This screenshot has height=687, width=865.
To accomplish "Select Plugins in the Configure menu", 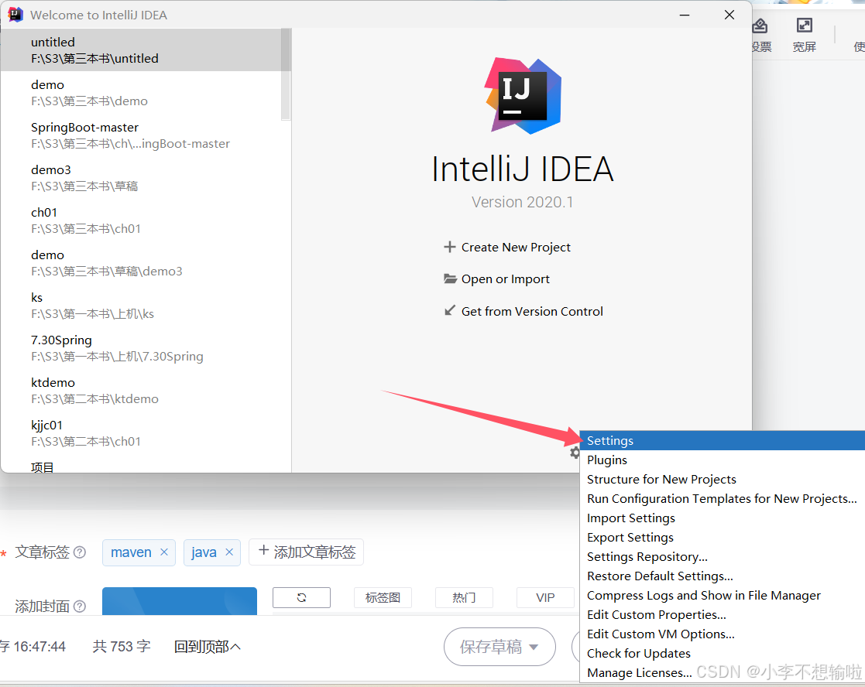I will click(722, 460).
